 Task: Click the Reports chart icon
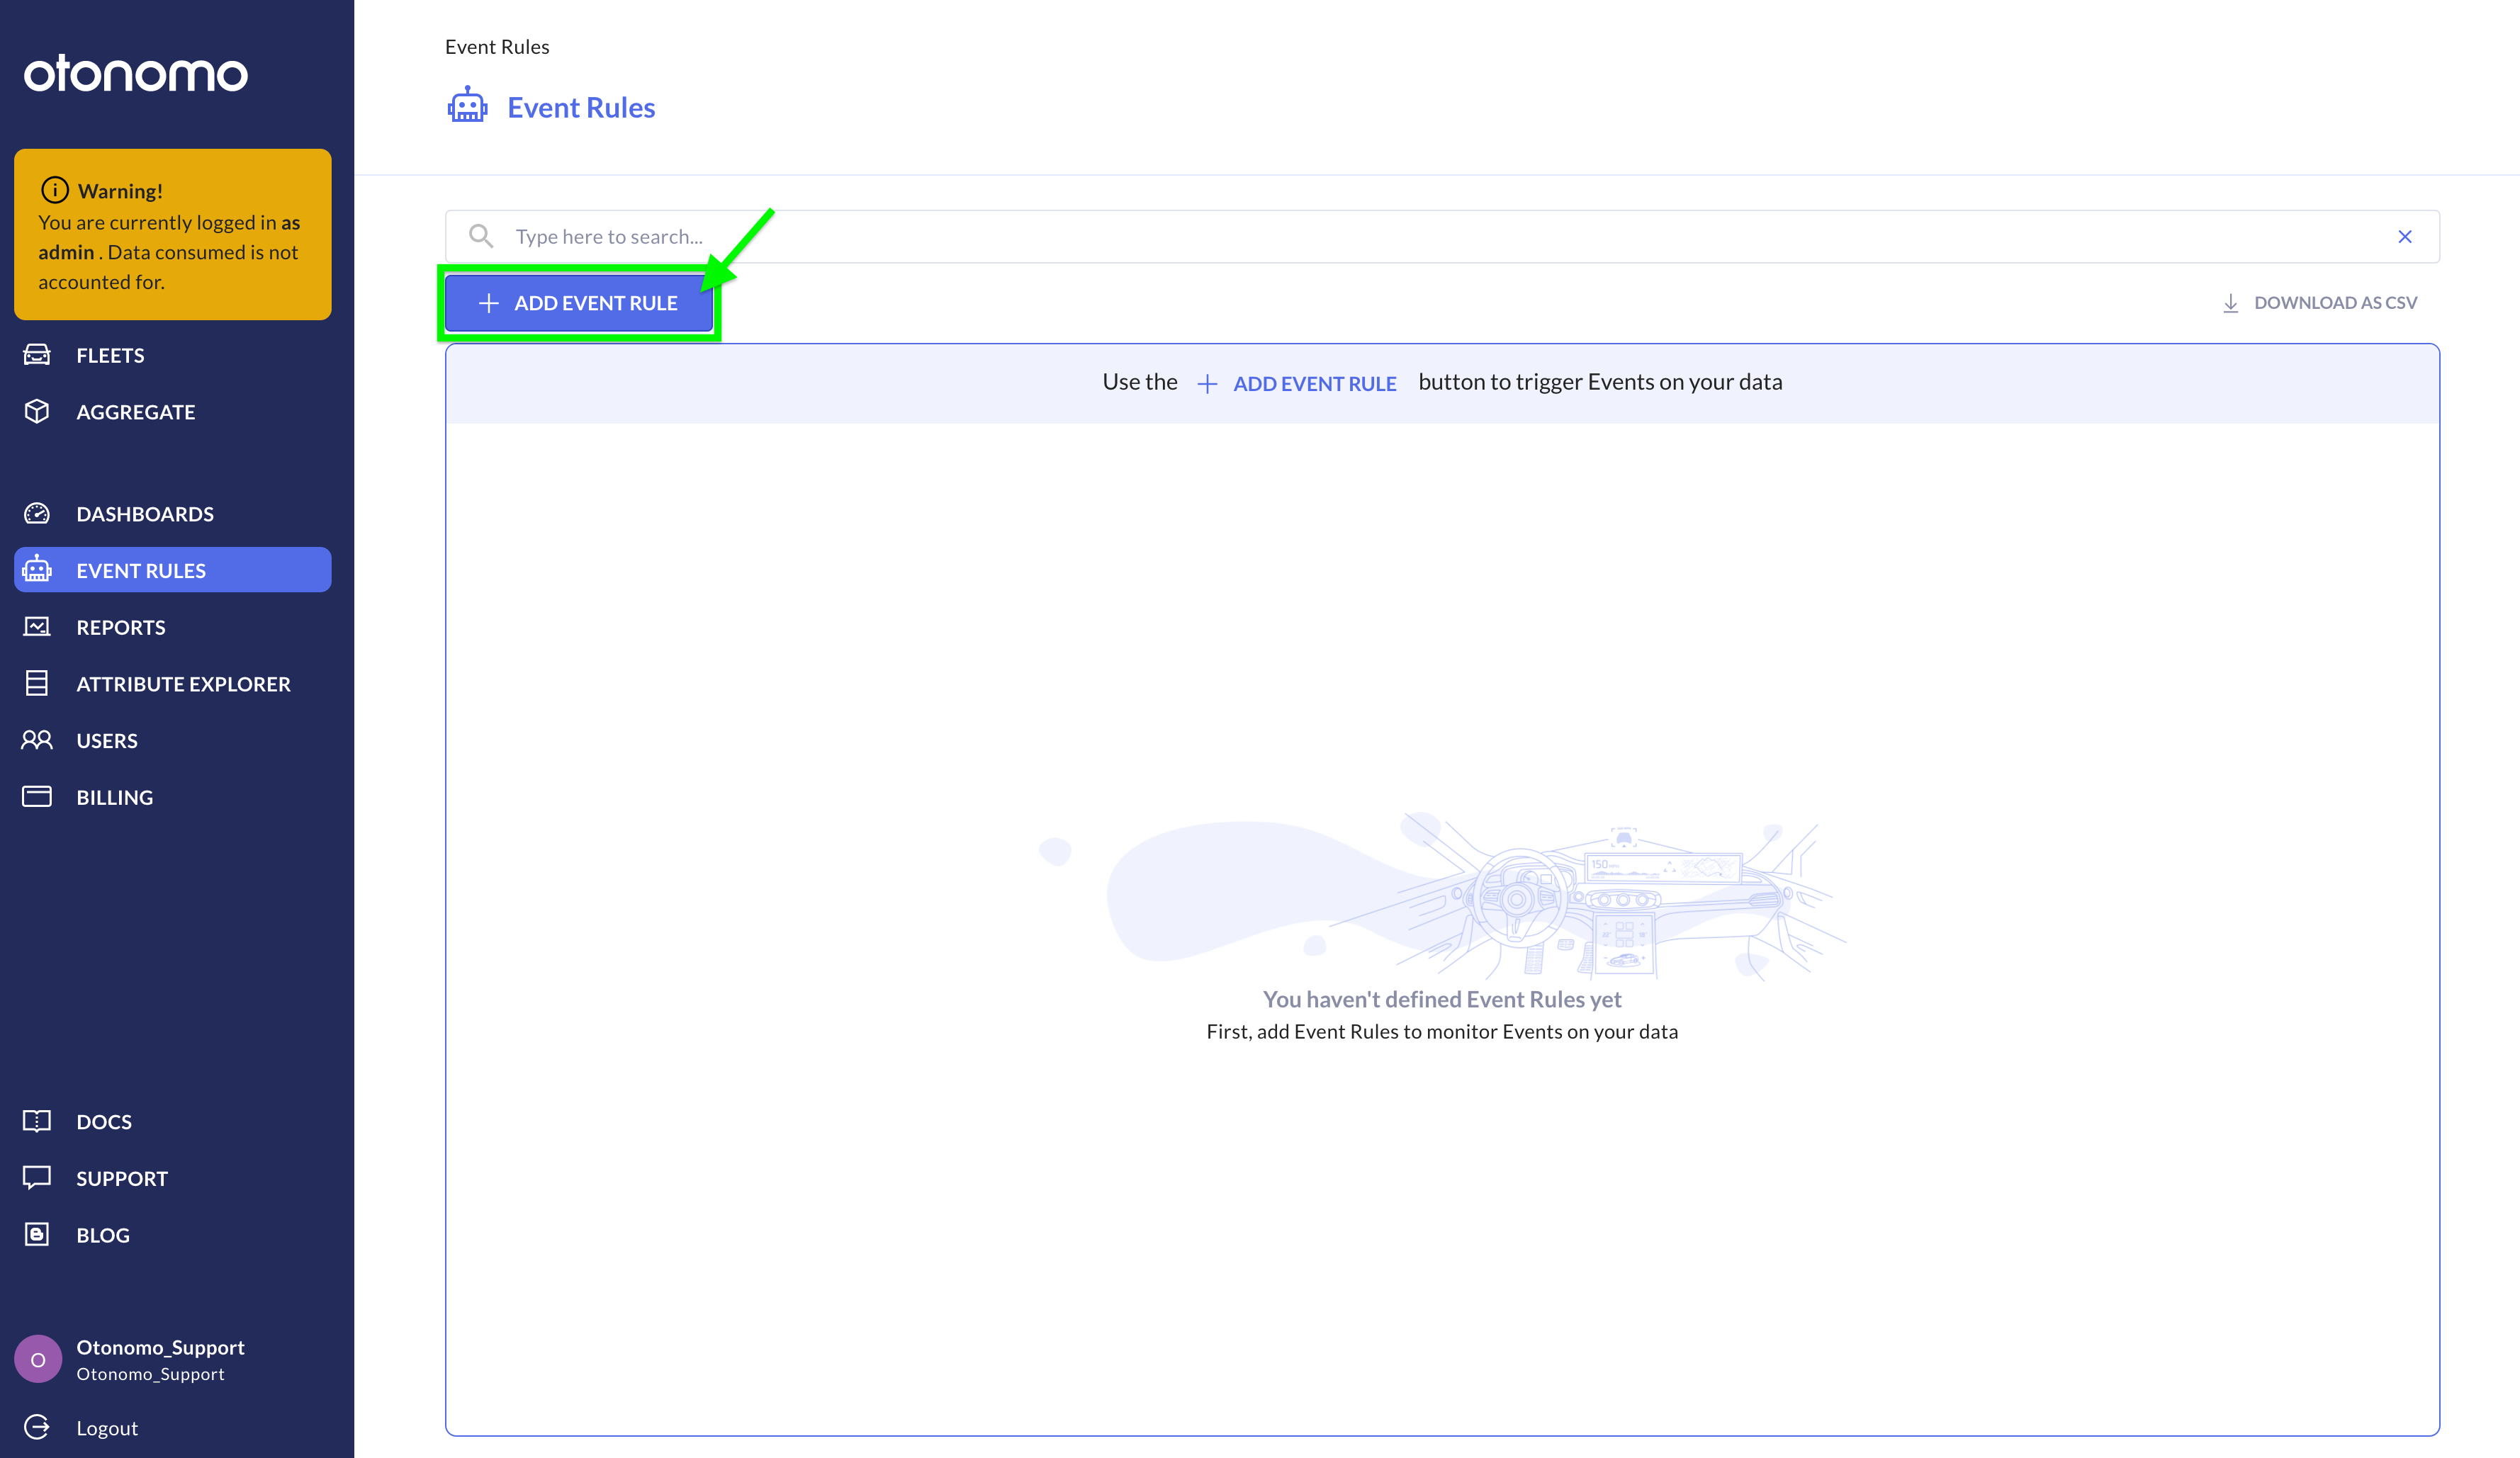click(x=37, y=627)
